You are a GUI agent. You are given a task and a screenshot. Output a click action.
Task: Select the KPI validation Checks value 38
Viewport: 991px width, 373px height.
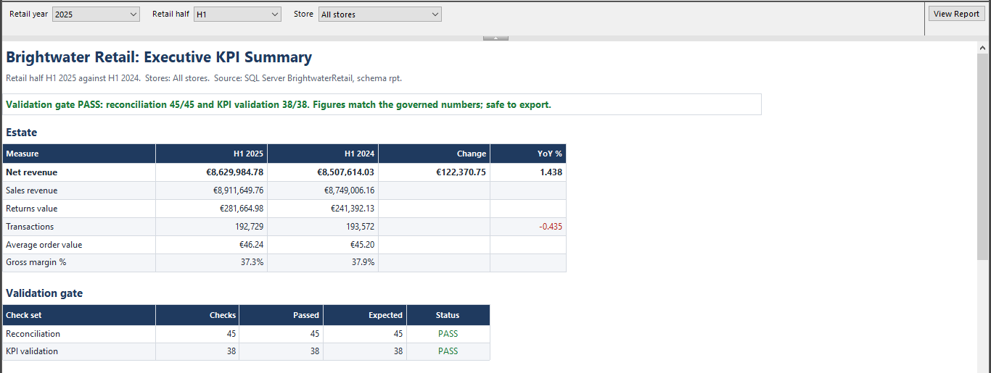pos(231,351)
